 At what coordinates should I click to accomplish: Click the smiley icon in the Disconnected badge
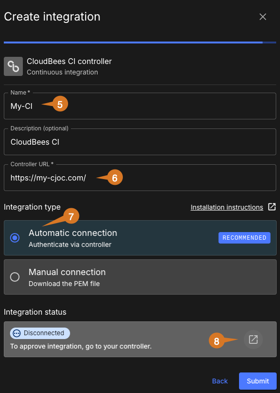(x=16, y=333)
